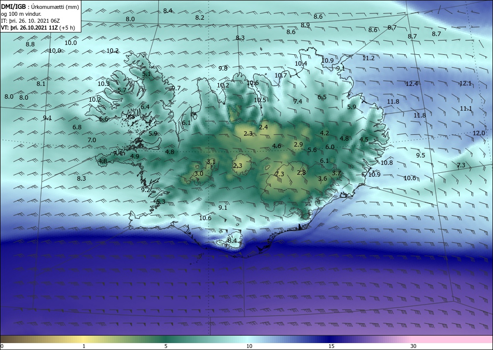The width and height of the screenshot is (493, 350).
Task: Click the 10.7 value on the map
Action: (x=281, y=76)
